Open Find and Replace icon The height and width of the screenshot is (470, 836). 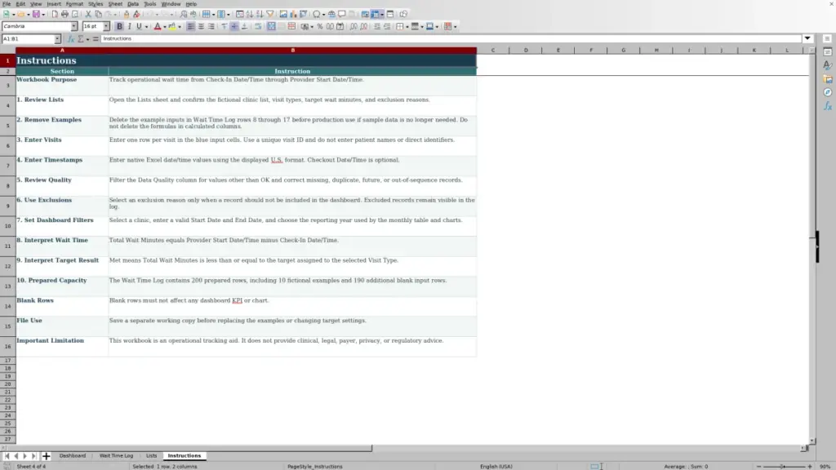coord(184,15)
